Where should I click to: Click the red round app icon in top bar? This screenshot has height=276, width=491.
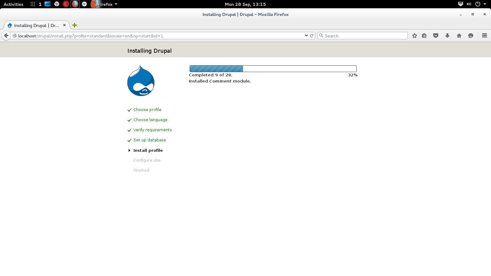tap(66, 4)
